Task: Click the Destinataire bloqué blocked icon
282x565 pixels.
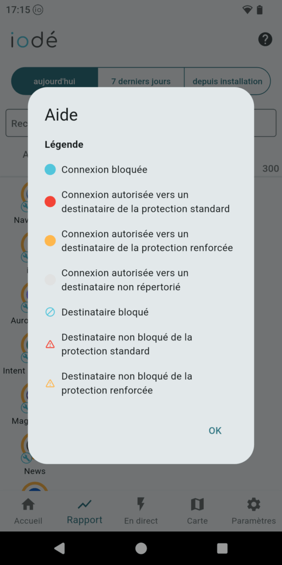Action: pyautogui.click(x=50, y=312)
